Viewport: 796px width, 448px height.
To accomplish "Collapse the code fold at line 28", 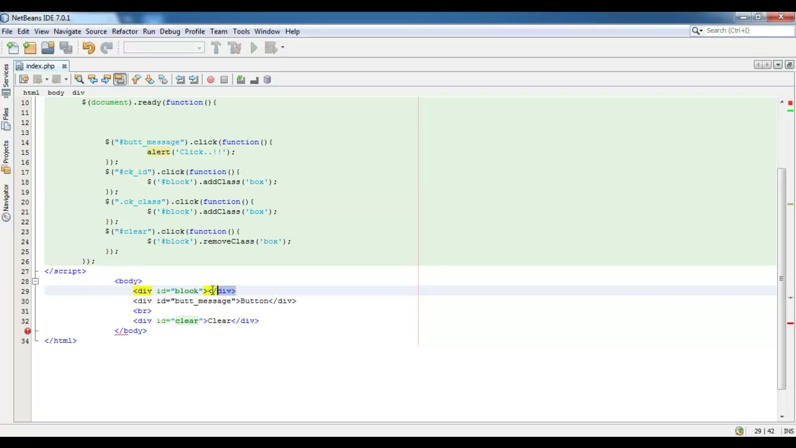I will pyautogui.click(x=35, y=281).
